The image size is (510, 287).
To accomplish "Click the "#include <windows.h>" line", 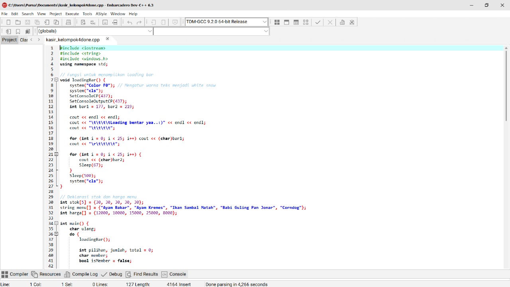I will coord(84,59).
